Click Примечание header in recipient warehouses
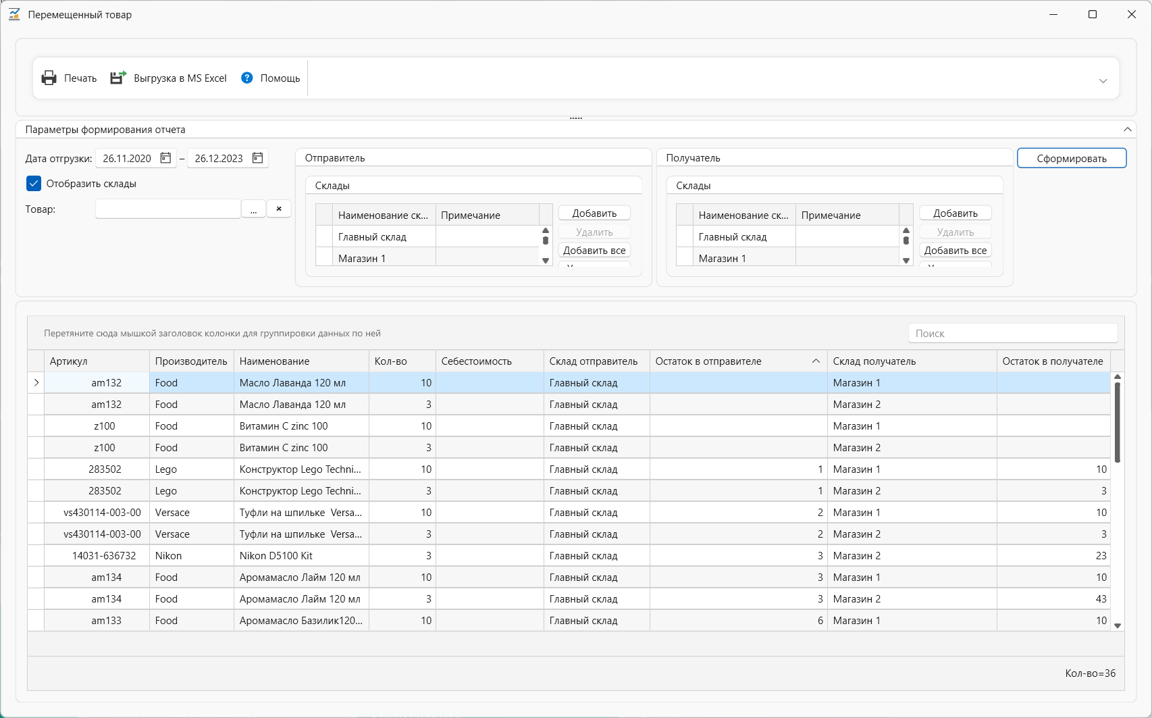This screenshot has height=718, width=1152. pyautogui.click(x=847, y=215)
